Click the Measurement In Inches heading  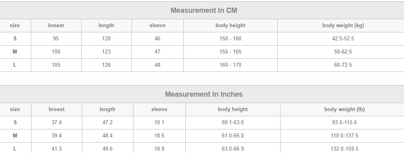203,94
